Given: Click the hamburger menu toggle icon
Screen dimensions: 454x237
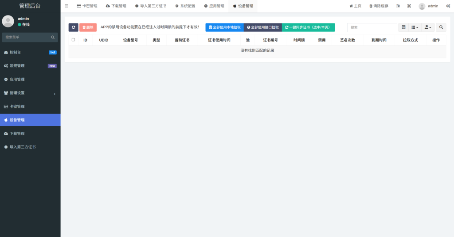Looking at the screenshot, I should pos(67,6).
